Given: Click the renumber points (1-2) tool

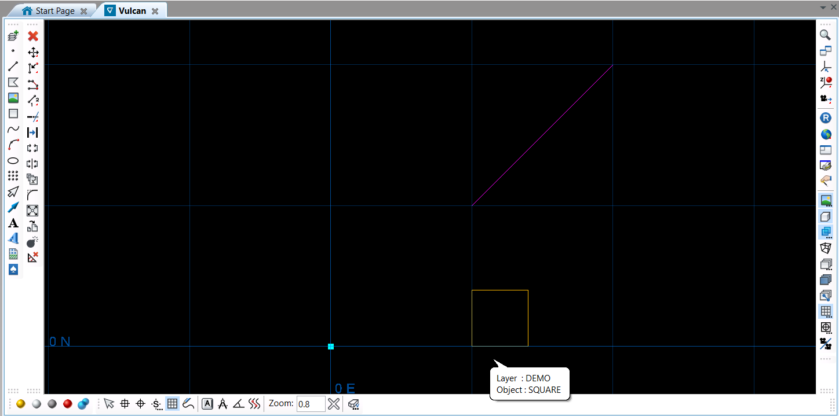Looking at the screenshot, I should [33, 101].
